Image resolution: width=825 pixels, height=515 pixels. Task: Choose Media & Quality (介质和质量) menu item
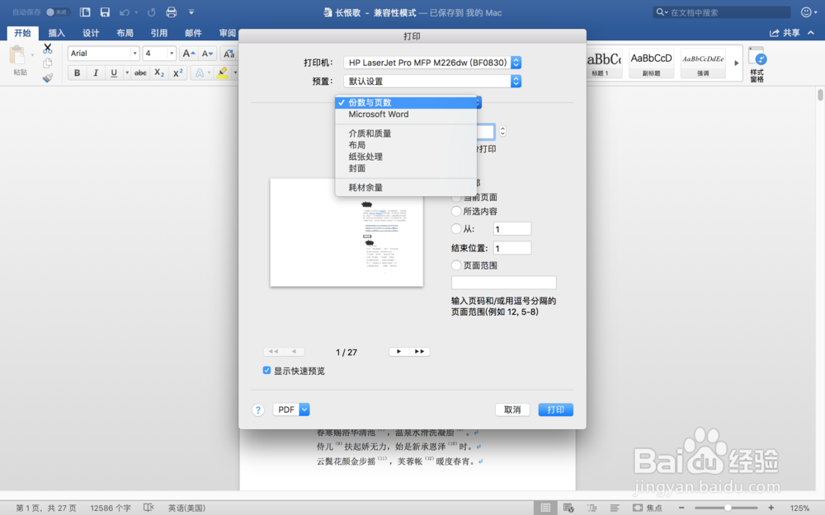tap(406, 133)
